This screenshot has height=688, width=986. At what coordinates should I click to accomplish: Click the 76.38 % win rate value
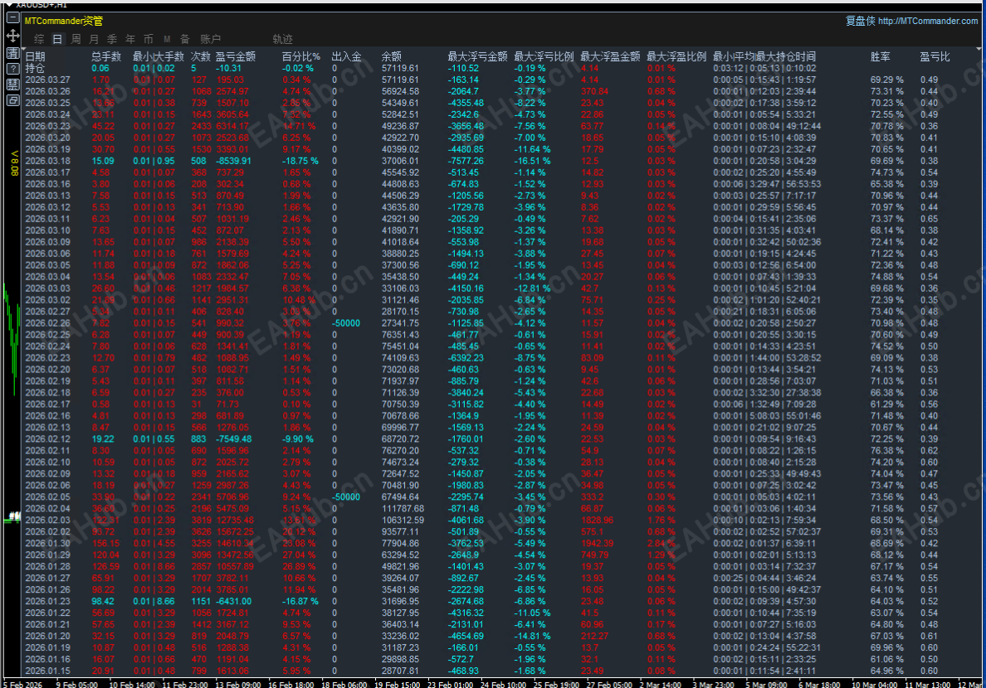[x=886, y=450]
